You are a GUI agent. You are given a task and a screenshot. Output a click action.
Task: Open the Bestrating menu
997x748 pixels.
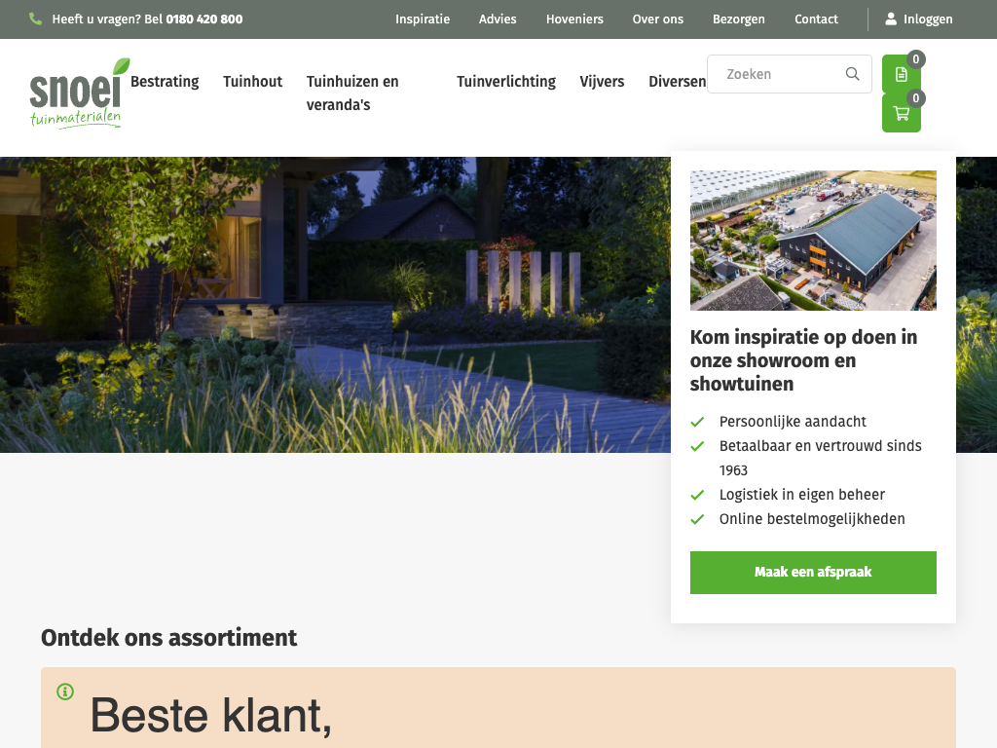(x=165, y=82)
